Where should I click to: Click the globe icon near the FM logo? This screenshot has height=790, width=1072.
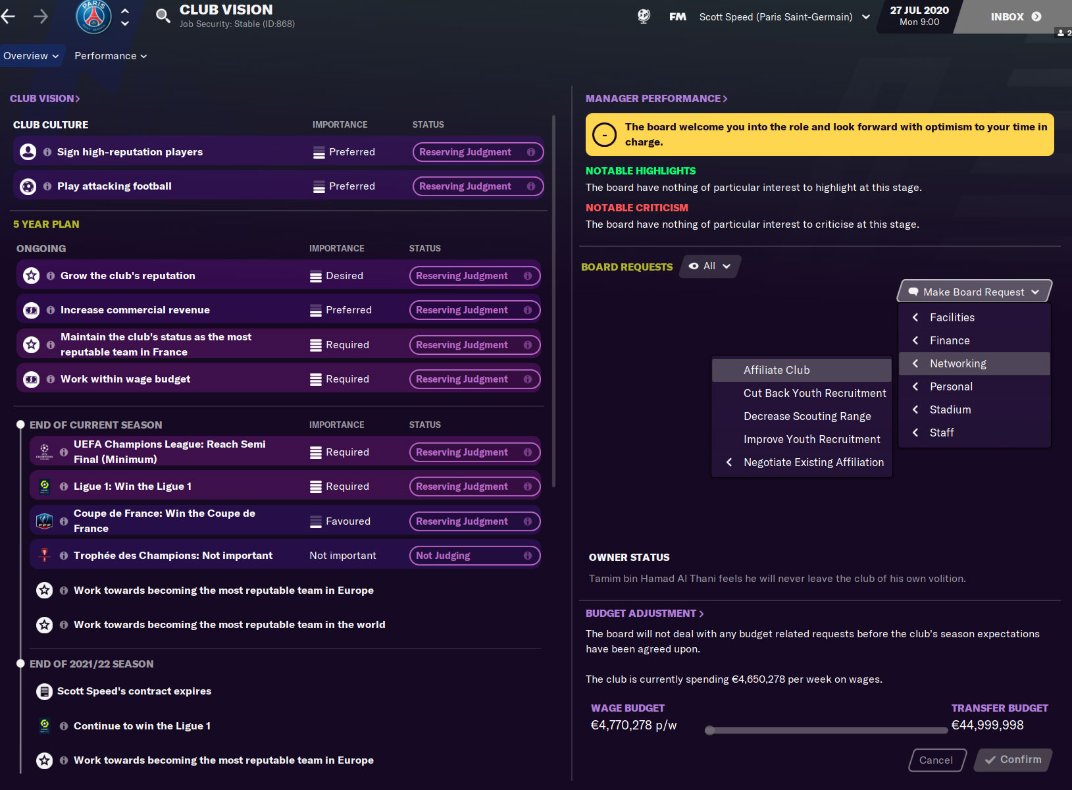(x=643, y=16)
